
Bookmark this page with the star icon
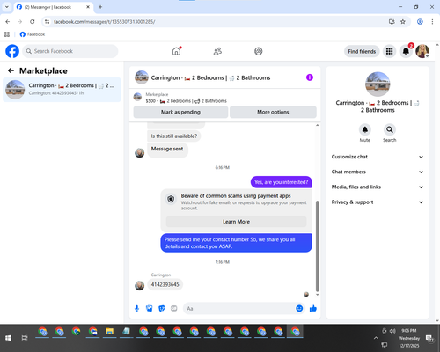click(403, 21)
